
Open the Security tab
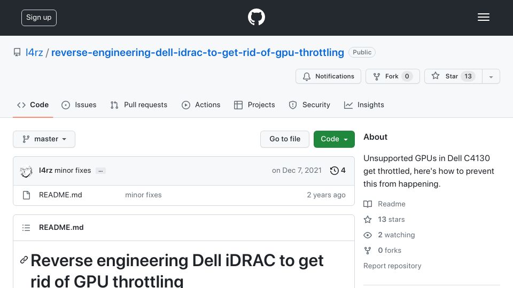point(309,105)
